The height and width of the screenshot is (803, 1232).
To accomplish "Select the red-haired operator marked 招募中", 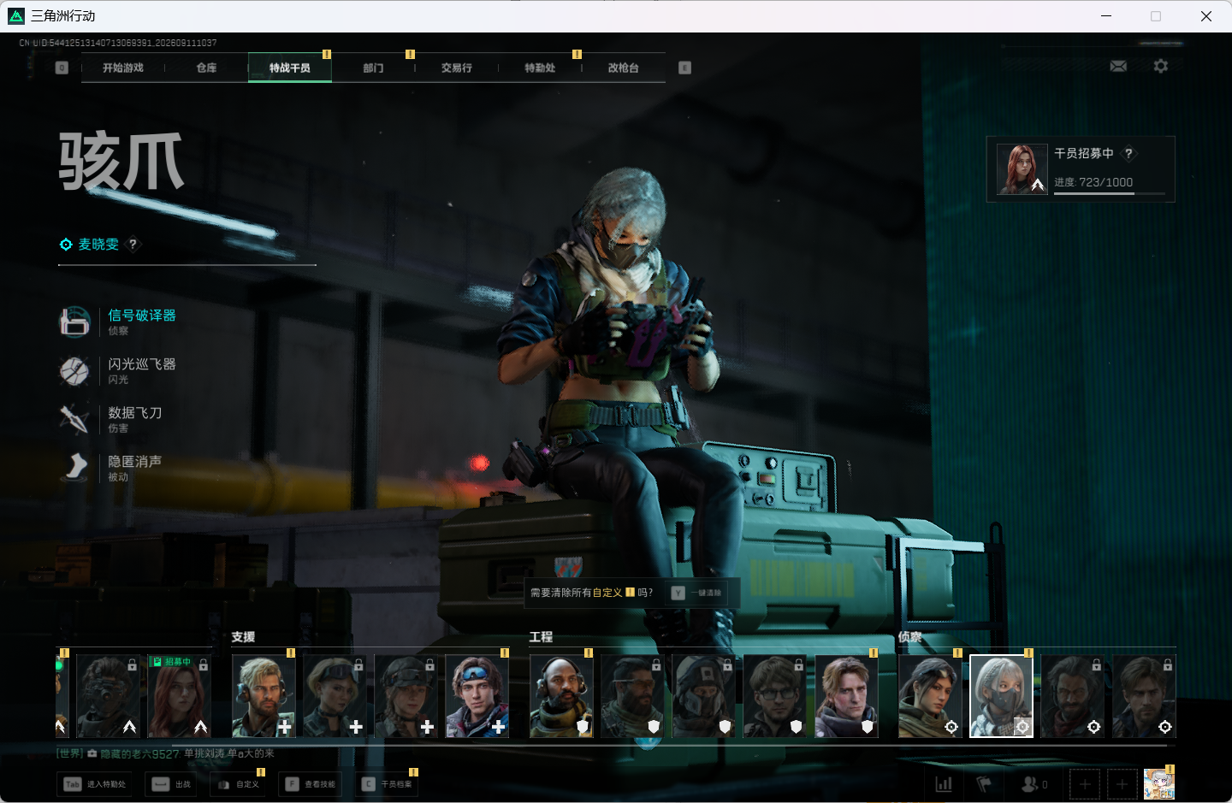I will tap(179, 696).
